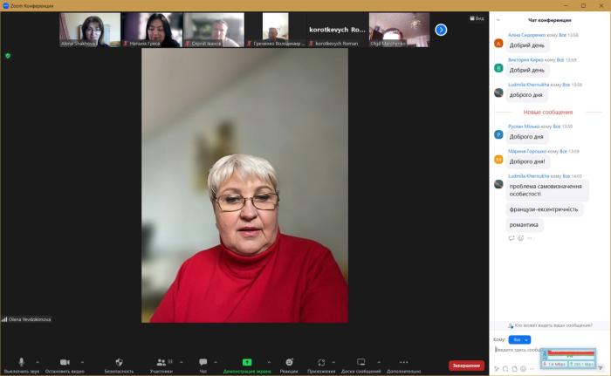Viewport: 611px width, 376px height.
Task: Open the Дополнительно more options menu
Action: pos(403,363)
